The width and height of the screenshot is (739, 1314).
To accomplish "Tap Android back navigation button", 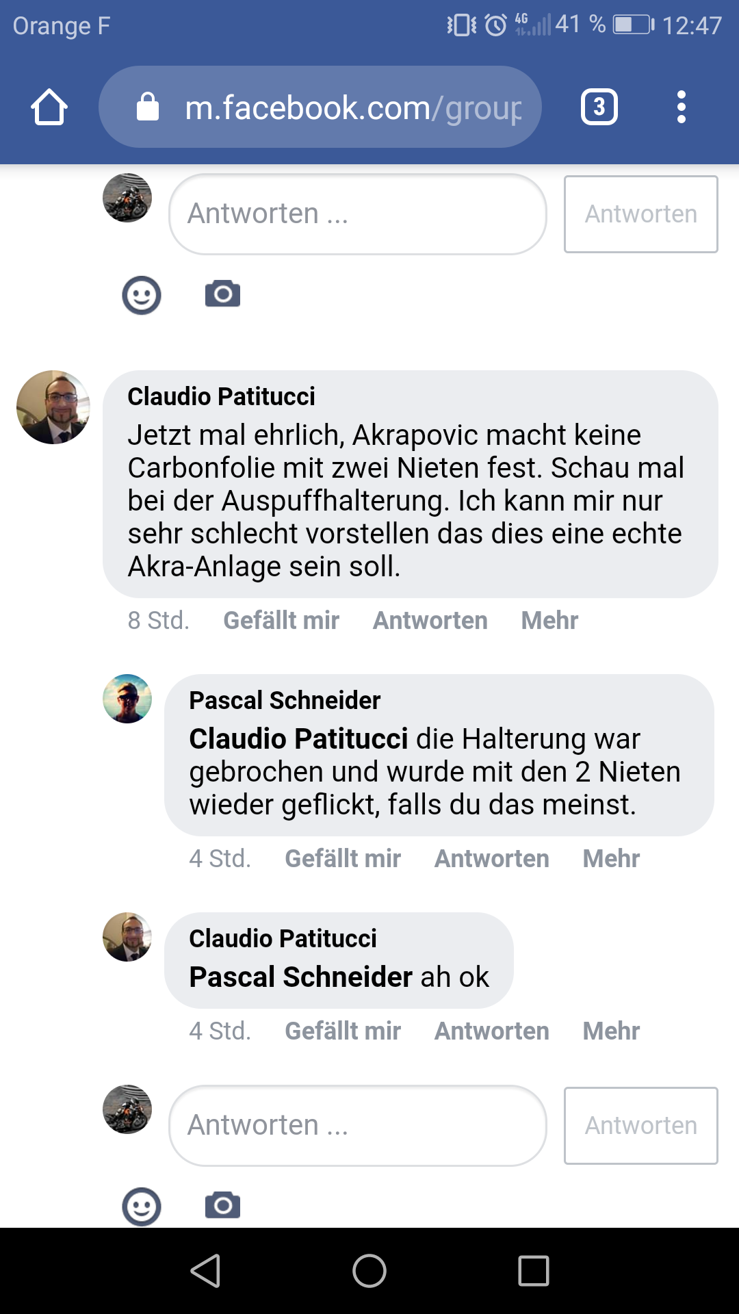I will pos(205,1271).
